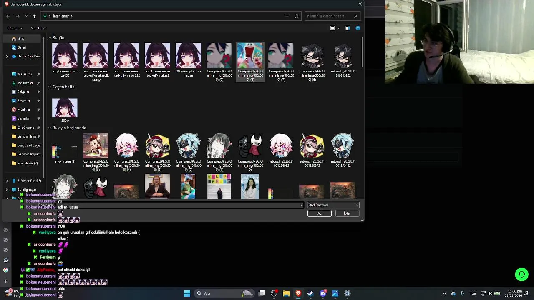Open the ClipChamp folder in sidebar
Image resolution: width=534 pixels, height=300 pixels.
point(25,127)
